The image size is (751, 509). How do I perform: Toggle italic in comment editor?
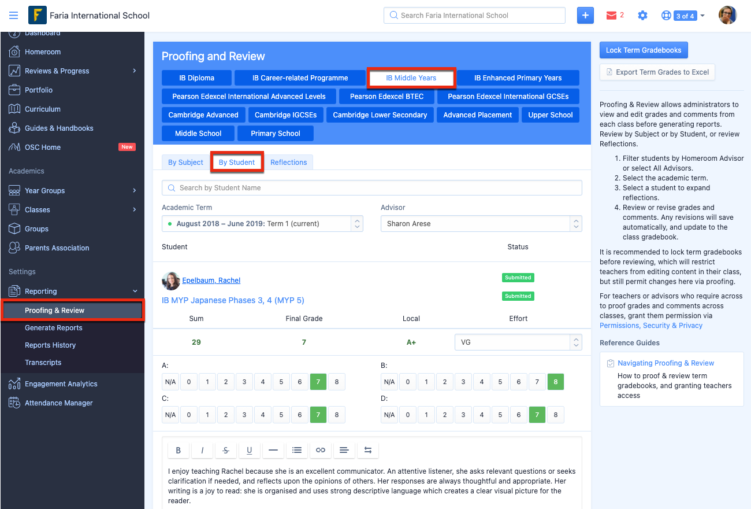pyautogui.click(x=202, y=450)
